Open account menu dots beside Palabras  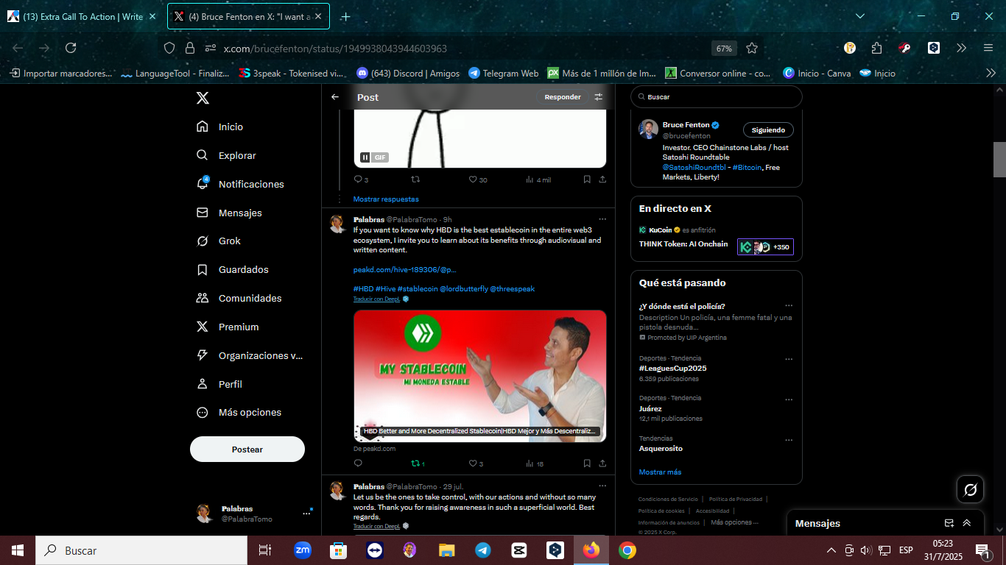pyautogui.click(x=306, y=514)
